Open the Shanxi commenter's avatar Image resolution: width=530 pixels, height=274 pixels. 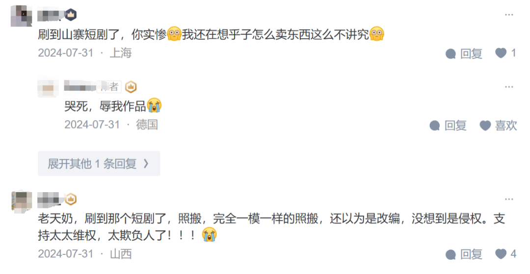pyautogui.click(x=22, y=200)
